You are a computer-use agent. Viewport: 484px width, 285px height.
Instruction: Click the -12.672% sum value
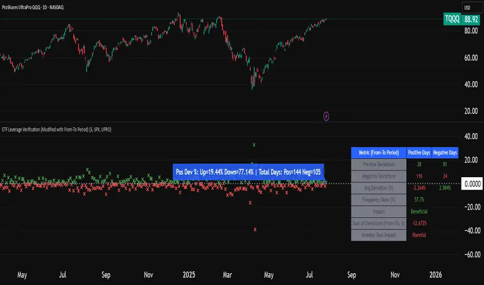point(419,223)
